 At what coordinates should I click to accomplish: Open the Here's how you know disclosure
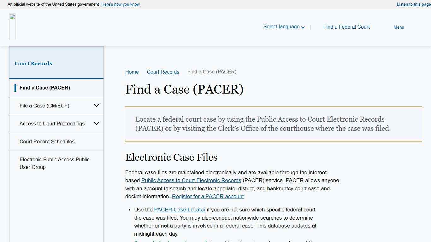click(x=120, y=4)
